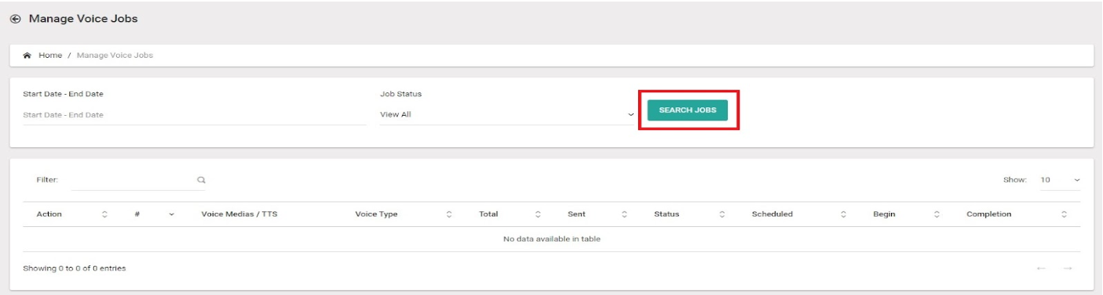
Task: Sort by the # column chevron
Action: coord(171,214)
